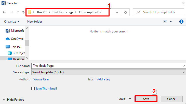Image resolution: width=186 pixels, height=104 pixels.
Task: Click the Word icon in title bar
Action: [4, 3]
